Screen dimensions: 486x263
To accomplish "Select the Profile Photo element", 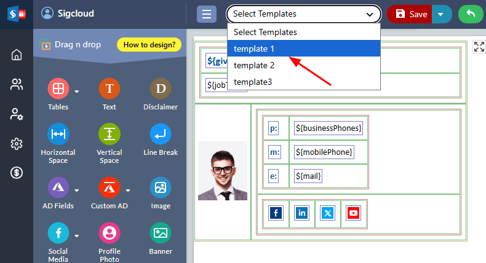I will (x=110, y=233).
